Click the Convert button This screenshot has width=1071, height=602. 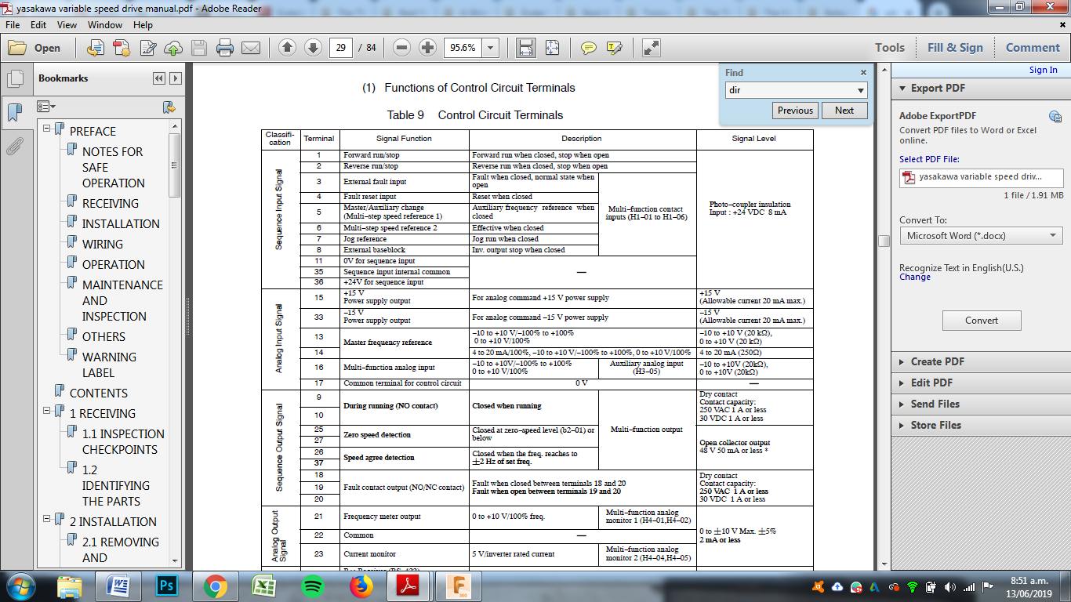981,320
